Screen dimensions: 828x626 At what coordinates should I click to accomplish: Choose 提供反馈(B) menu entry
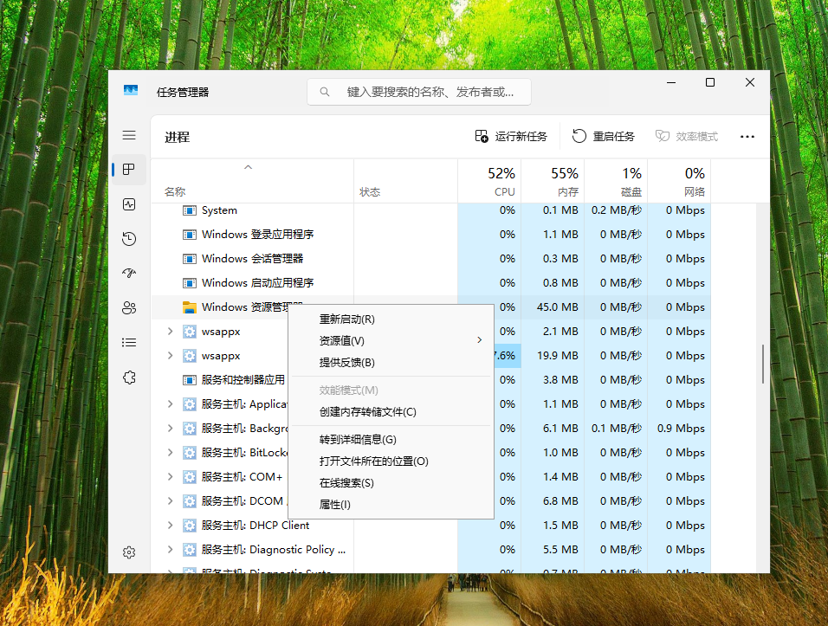[391, 363]
